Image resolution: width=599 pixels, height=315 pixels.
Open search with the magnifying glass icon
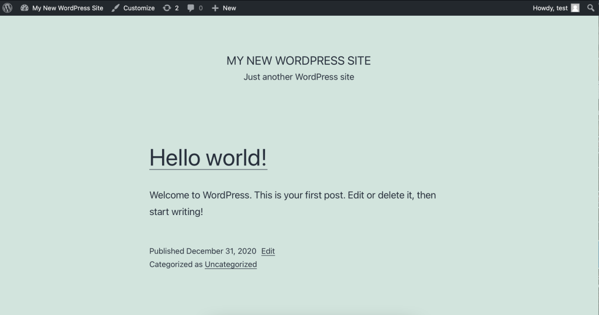pos(591,8)
